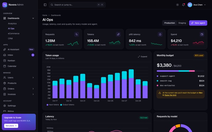Click the Inbox tray icon
Viewport: 212px width, 132px height.
[x=5, y=55]
